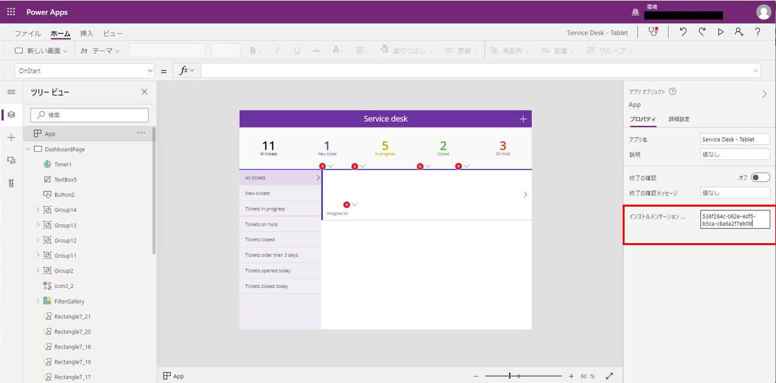Image resolution: width=776 pixels, height=383 pixels.
Task: Open the File menu
Action: tap(28, 33)
